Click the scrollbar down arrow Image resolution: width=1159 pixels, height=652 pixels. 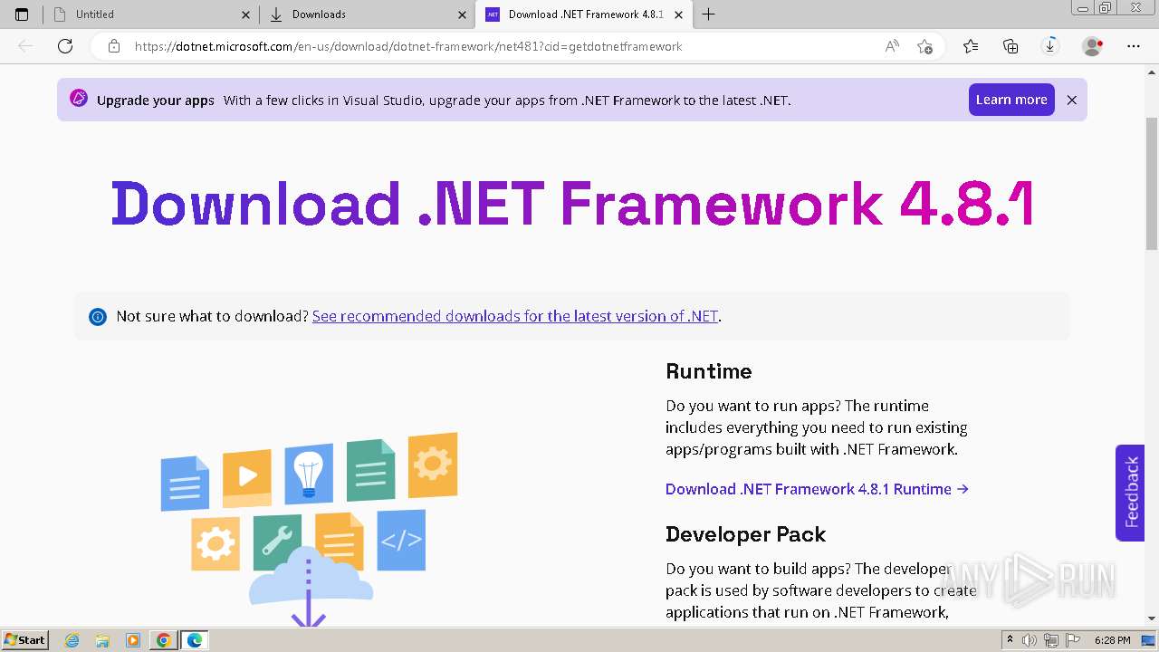[1152, 619]
